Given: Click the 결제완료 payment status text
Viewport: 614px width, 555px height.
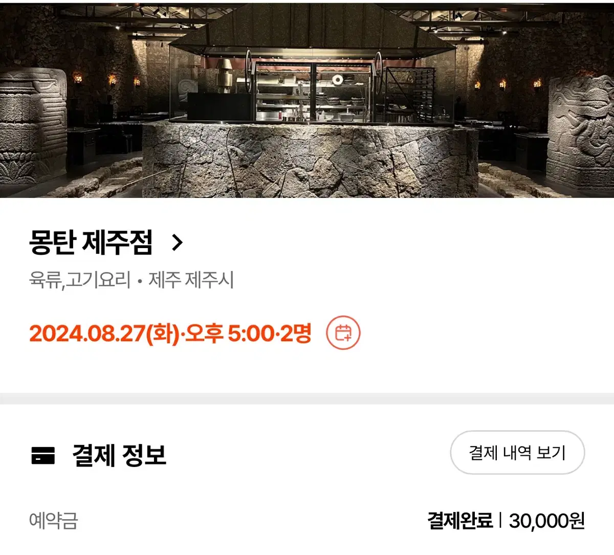Looking at the screenshot, I should click(460, 521).
